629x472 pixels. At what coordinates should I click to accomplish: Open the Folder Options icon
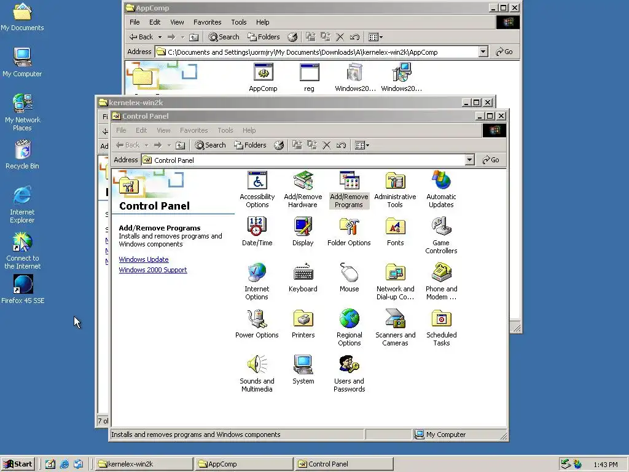(x=349, y=231)
